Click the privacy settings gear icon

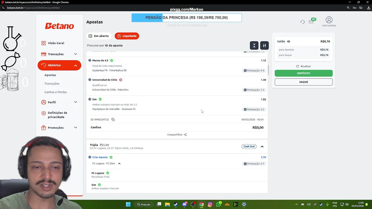44,113
